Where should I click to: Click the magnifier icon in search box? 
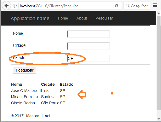[128, 6]
